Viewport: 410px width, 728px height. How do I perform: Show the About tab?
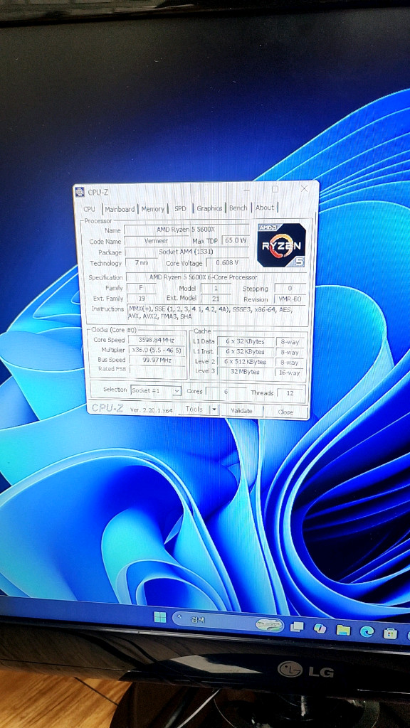[265, 208]
